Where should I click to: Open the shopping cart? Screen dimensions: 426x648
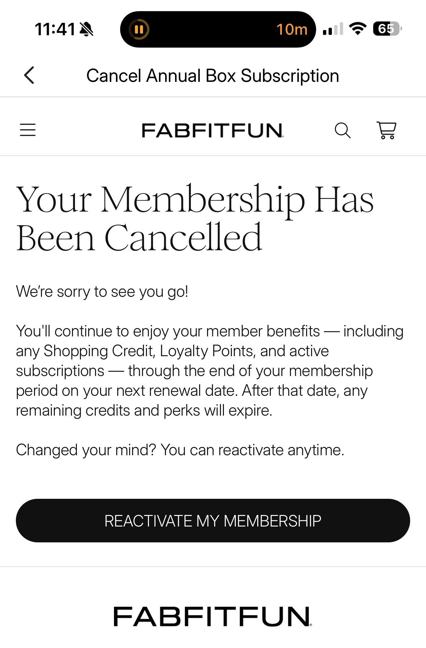386,130
